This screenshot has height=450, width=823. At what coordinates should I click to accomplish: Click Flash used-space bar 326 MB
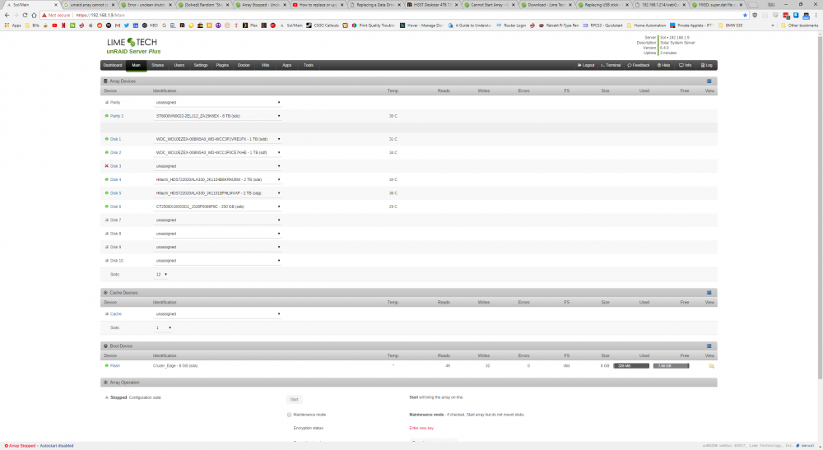coord(631,365)
